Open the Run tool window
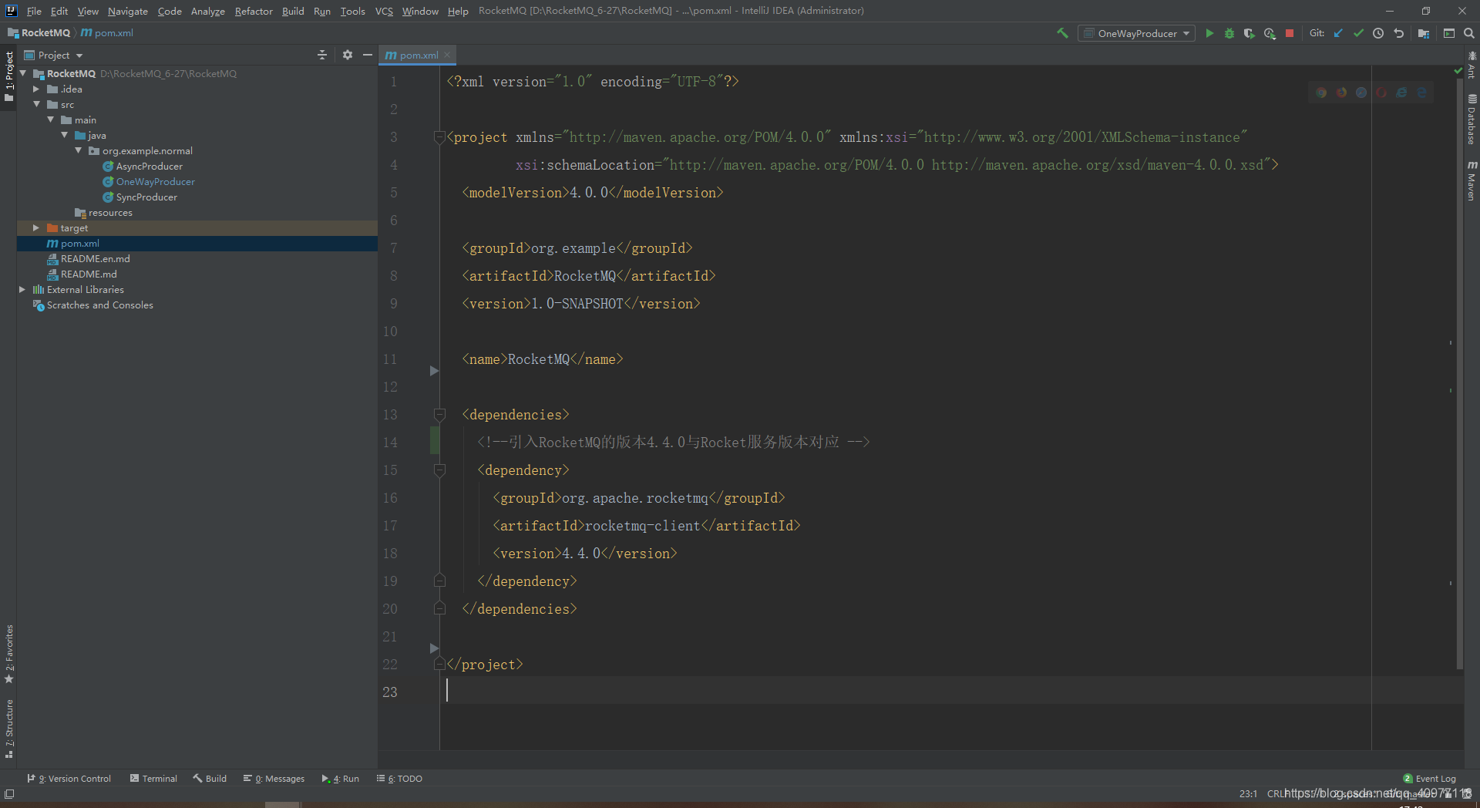 pyautogui.click(x=341, y=779)
